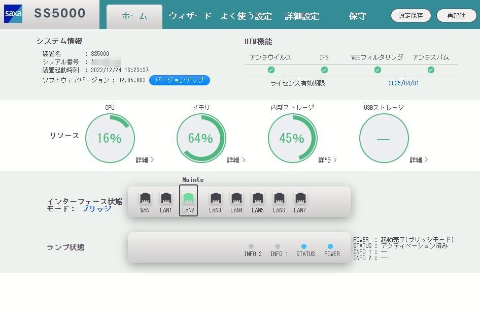Click the CPU 16% usage gauge
Screen dimensions: 480x315
coord(110,138)
